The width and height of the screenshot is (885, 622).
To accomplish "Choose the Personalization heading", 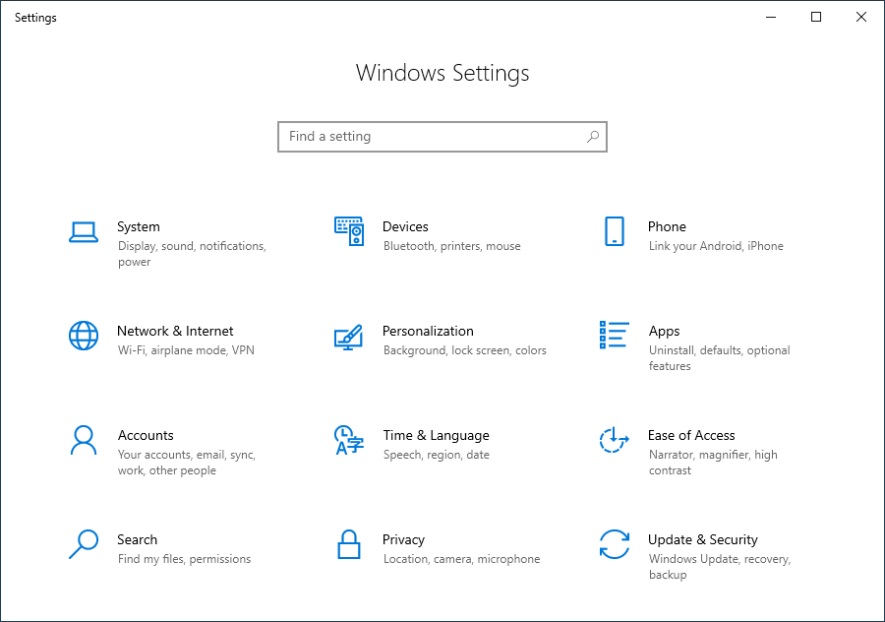I will [x=428, y=331].
